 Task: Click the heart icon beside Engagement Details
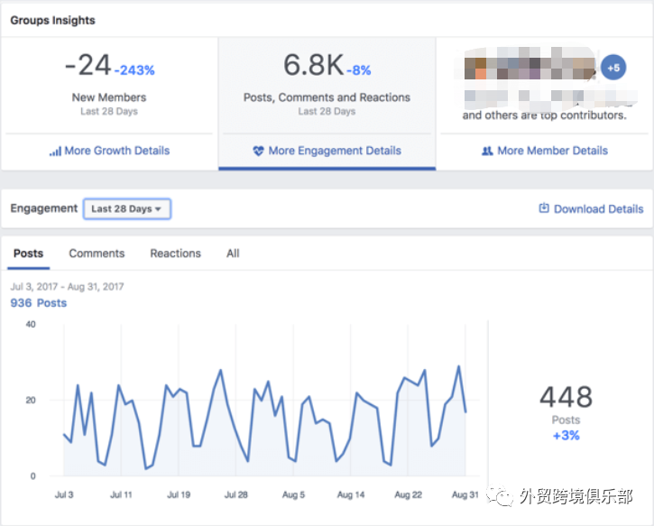pos(258,151)
